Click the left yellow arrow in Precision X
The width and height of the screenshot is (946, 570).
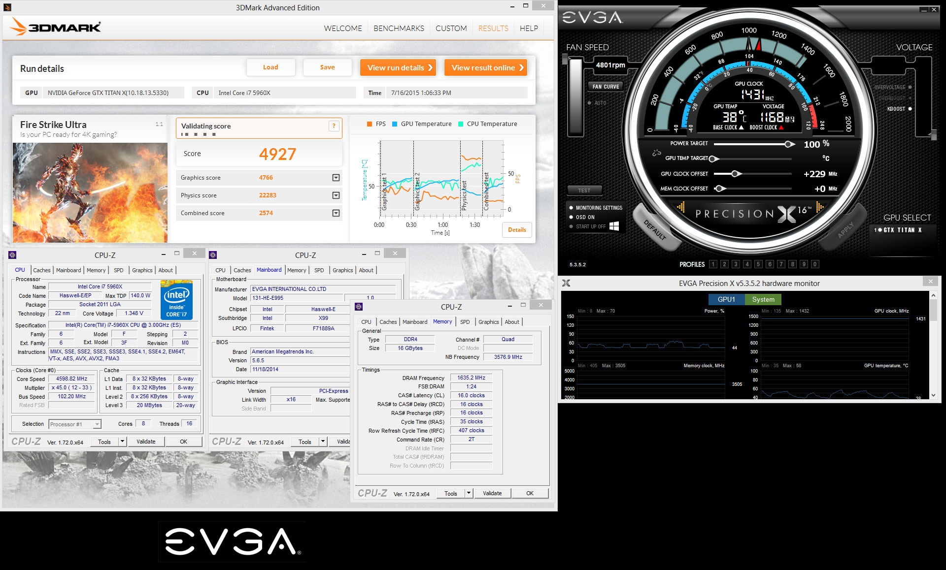pyautogui.click(x=681, y=207)
